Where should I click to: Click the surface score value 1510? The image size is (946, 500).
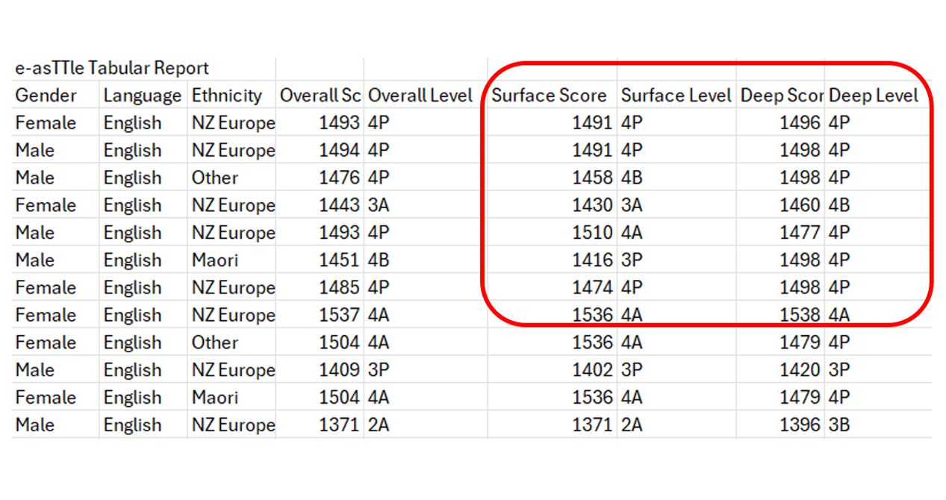point(592,233)
